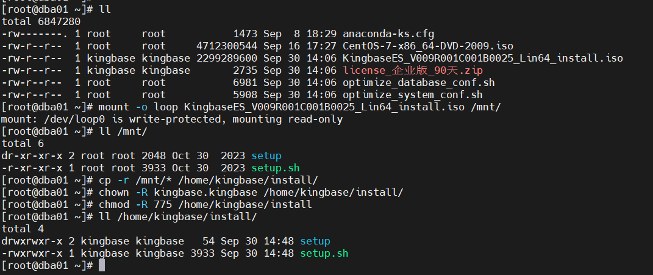Click the blue setup directory under /mnt/

pyautogui.click(x=266, y=156)
